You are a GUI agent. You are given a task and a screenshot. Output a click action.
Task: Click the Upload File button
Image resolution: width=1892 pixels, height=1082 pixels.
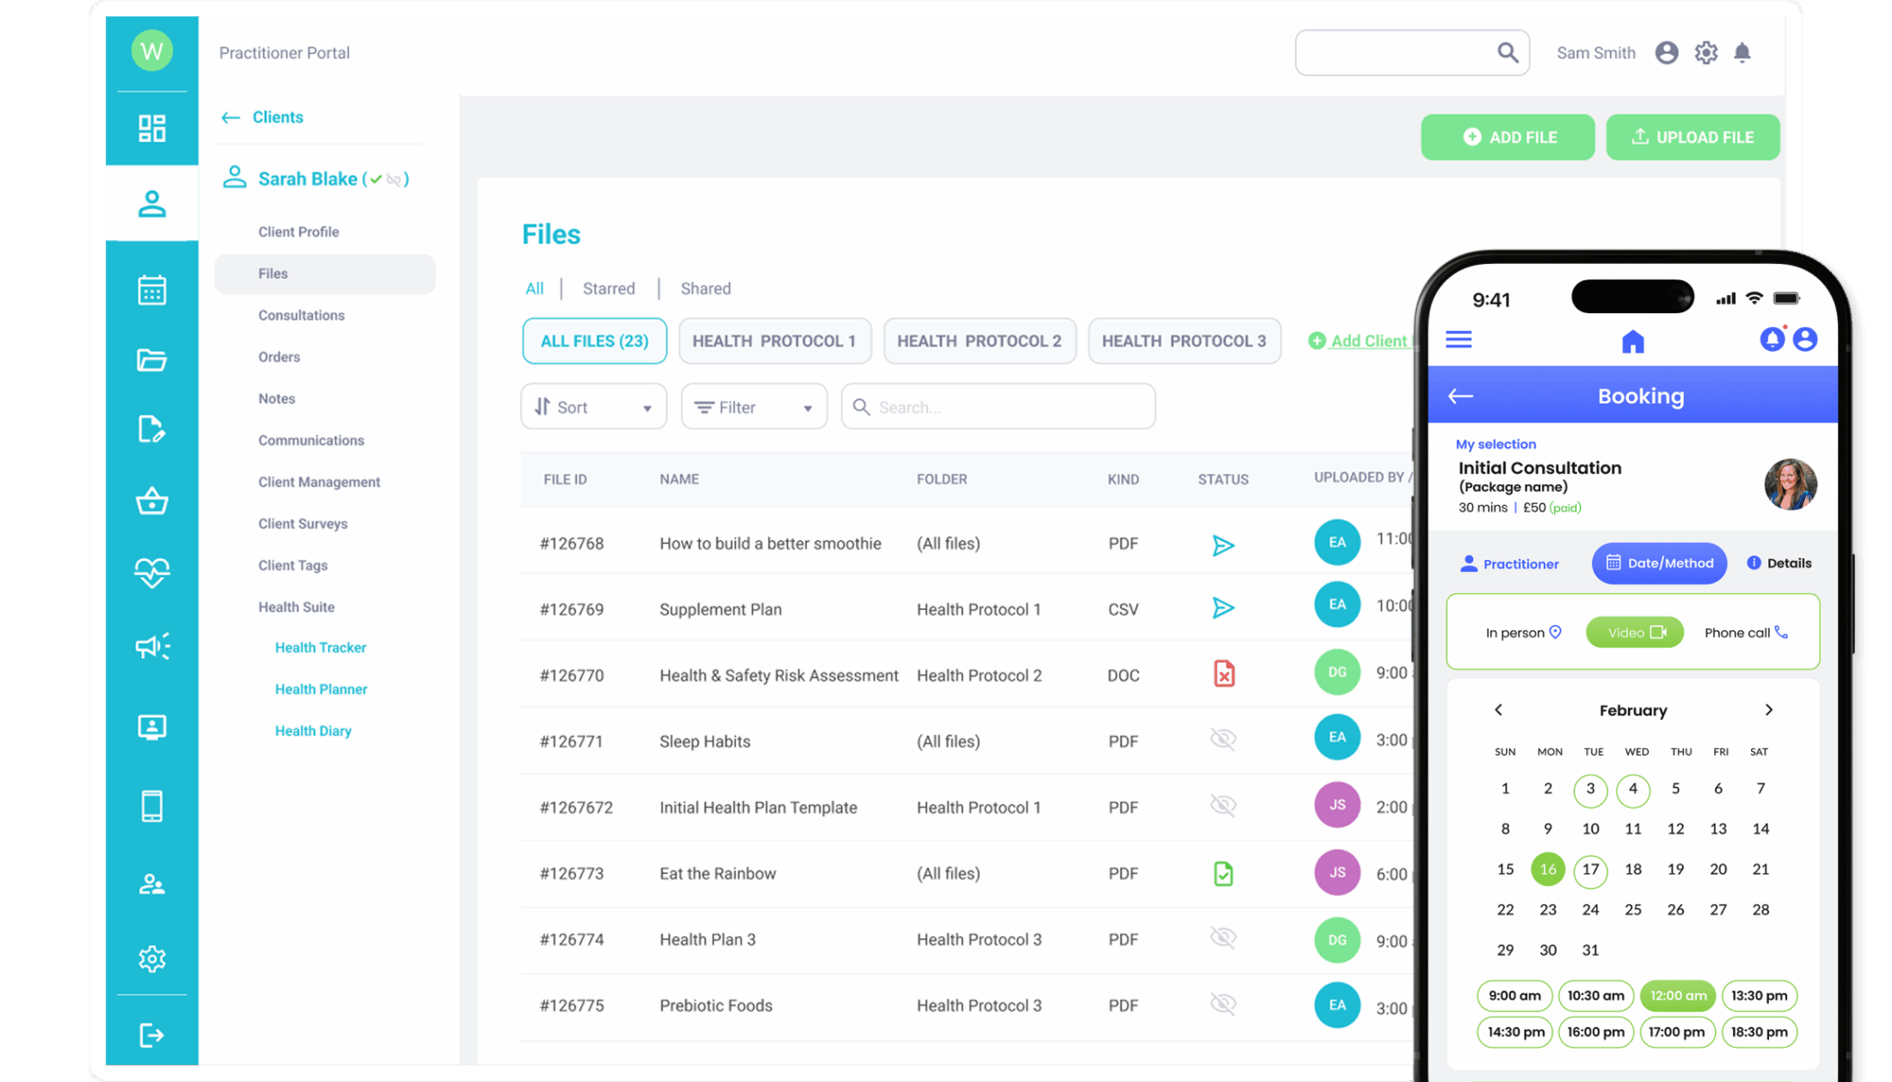[x=1692, y=138]
